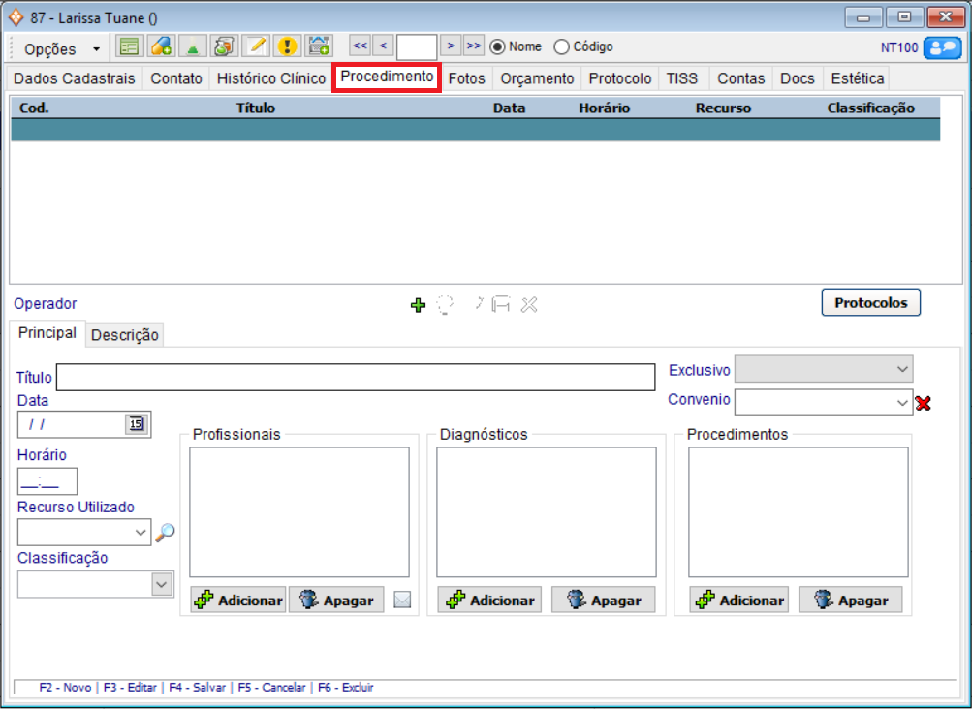Image resolution: width=972 pixels, height=709 pixels.
Task: Expand the Convenio dropdown
Action: (x=902, y=402)
